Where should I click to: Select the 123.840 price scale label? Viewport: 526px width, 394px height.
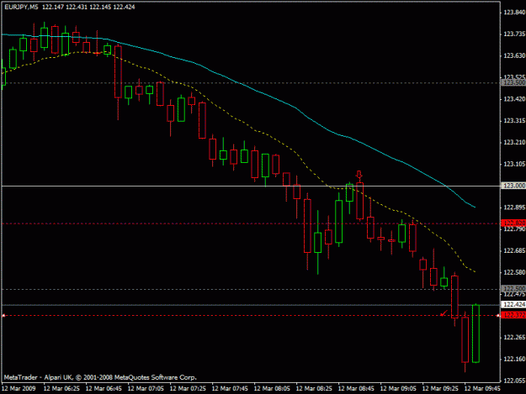514,13
